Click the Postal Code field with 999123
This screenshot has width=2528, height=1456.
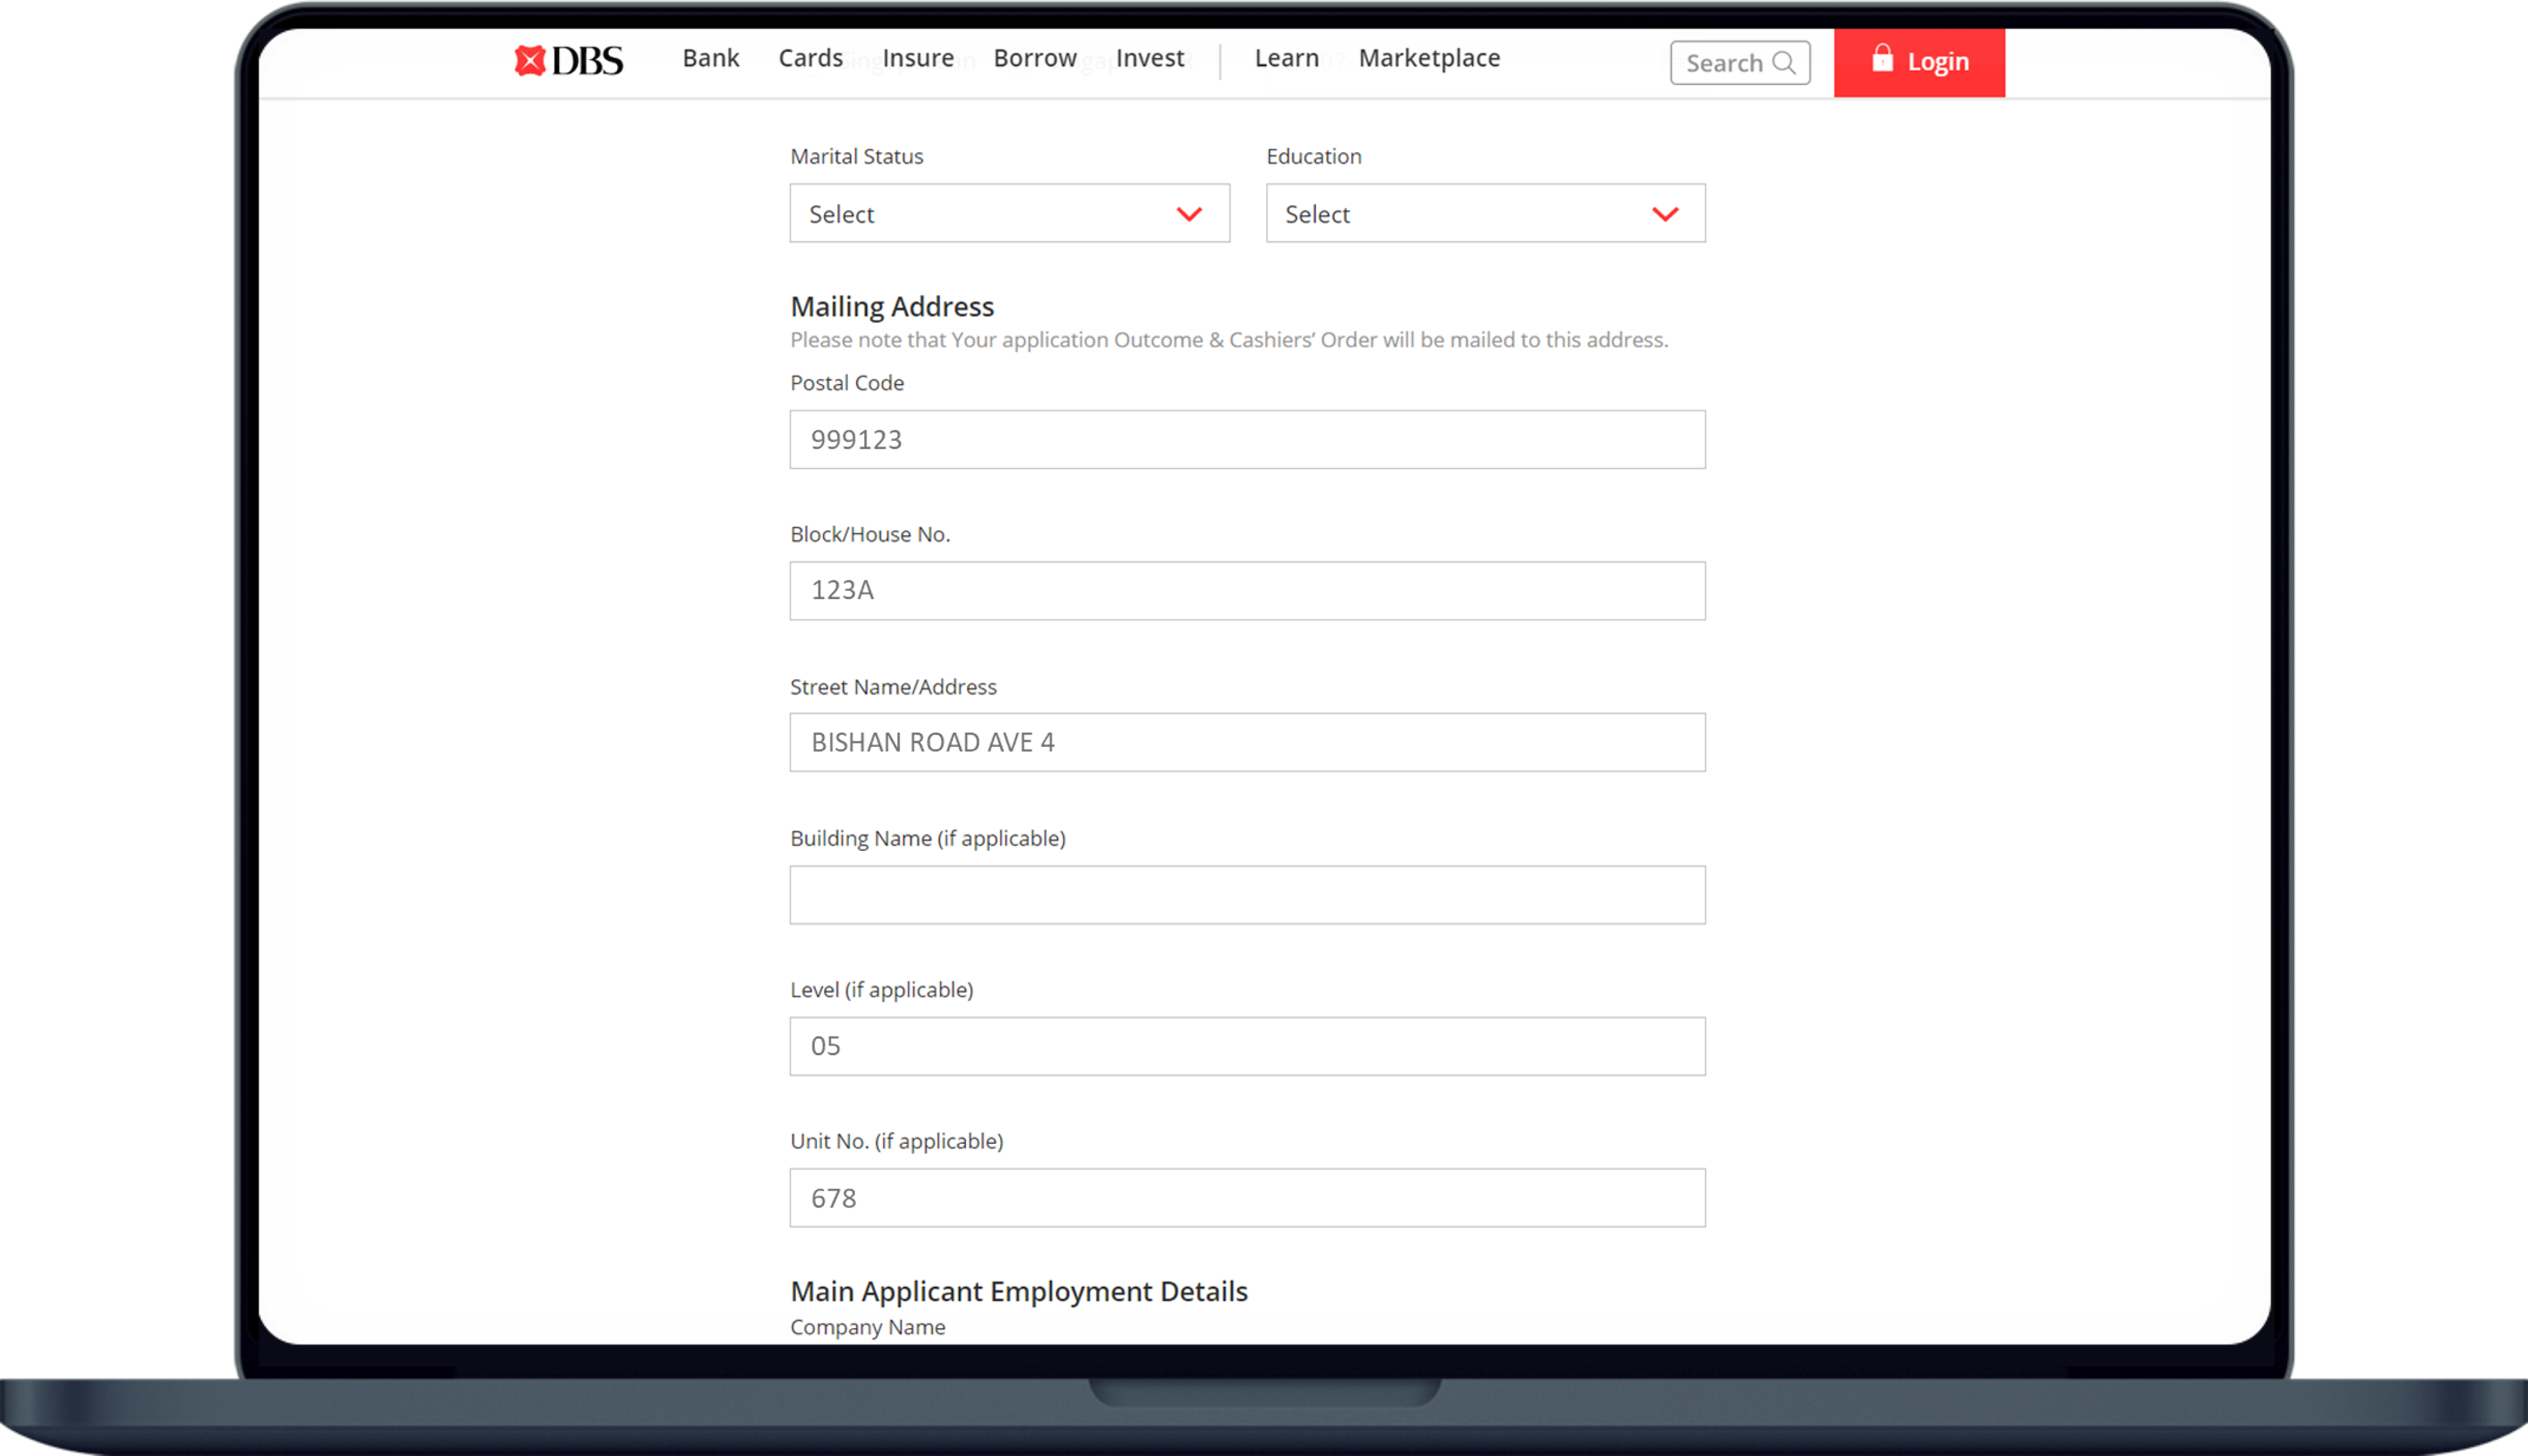[x=1247, y=439]
